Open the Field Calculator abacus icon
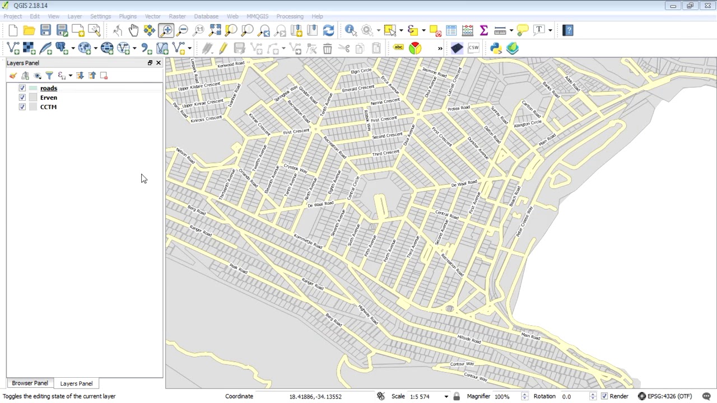 (x=468, y=30)
